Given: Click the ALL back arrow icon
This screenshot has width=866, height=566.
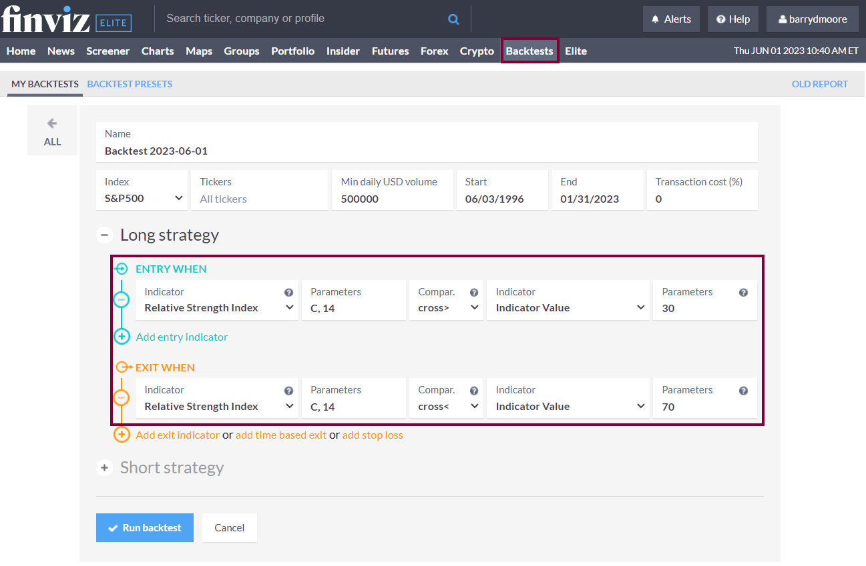Looking at the screenshot, I should pyautogui.click(x=52, y=123).
